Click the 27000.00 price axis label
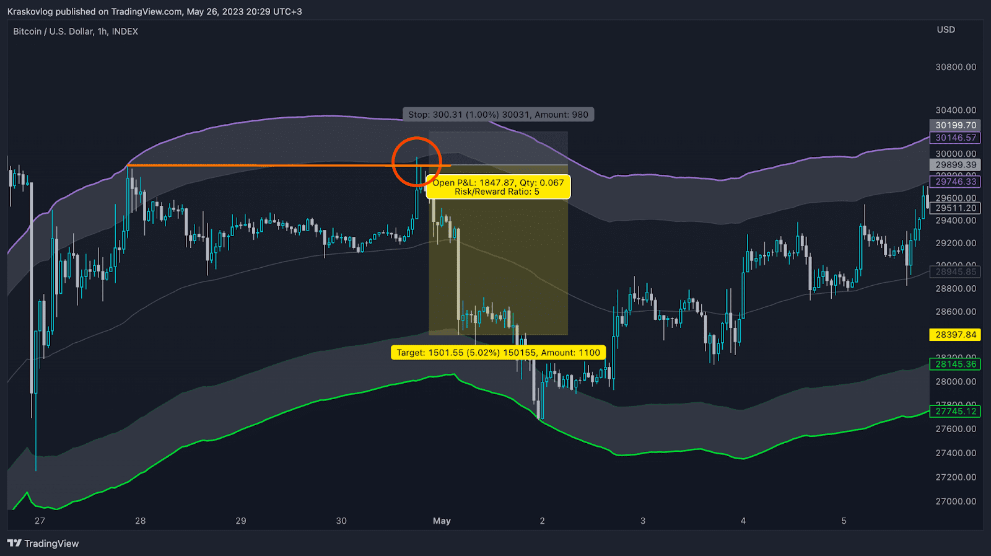The height and width of the screenshot is (556, 991). 956,501
